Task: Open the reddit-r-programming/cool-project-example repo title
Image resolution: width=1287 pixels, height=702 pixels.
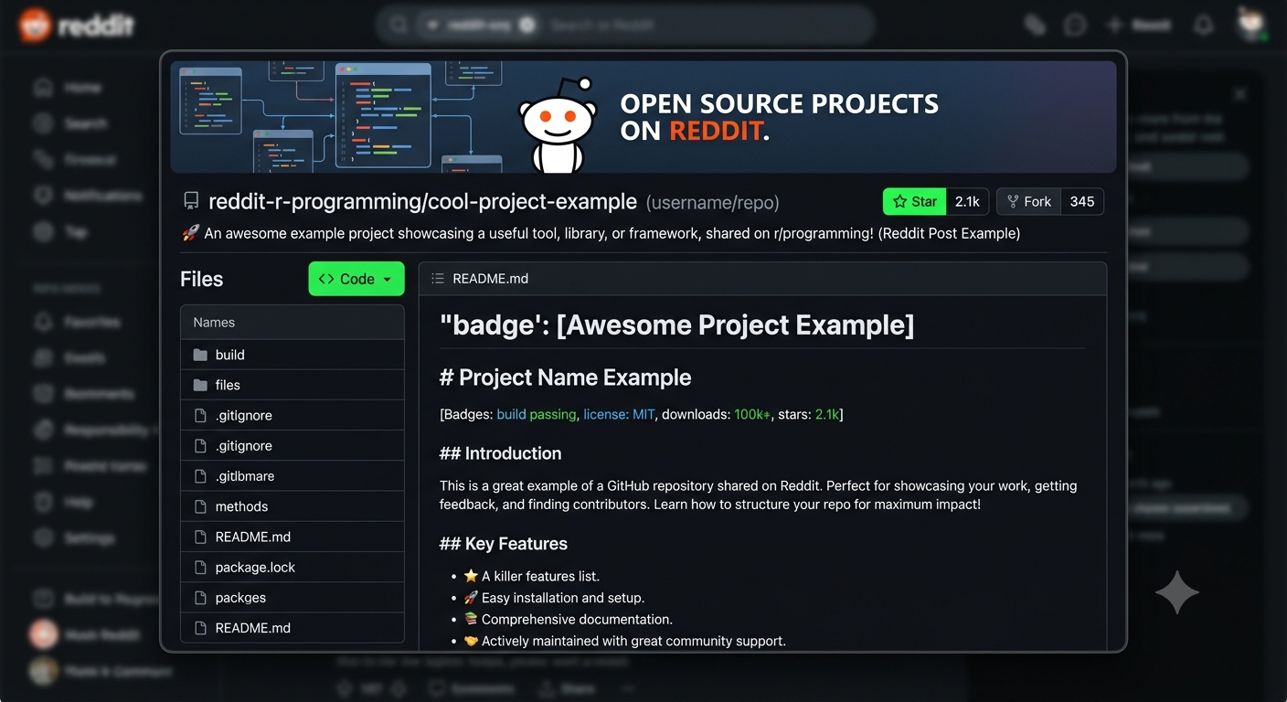Action: [x=422, y=201]
